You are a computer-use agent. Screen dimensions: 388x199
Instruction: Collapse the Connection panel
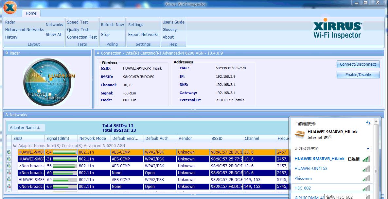click(x=98, y=53)
